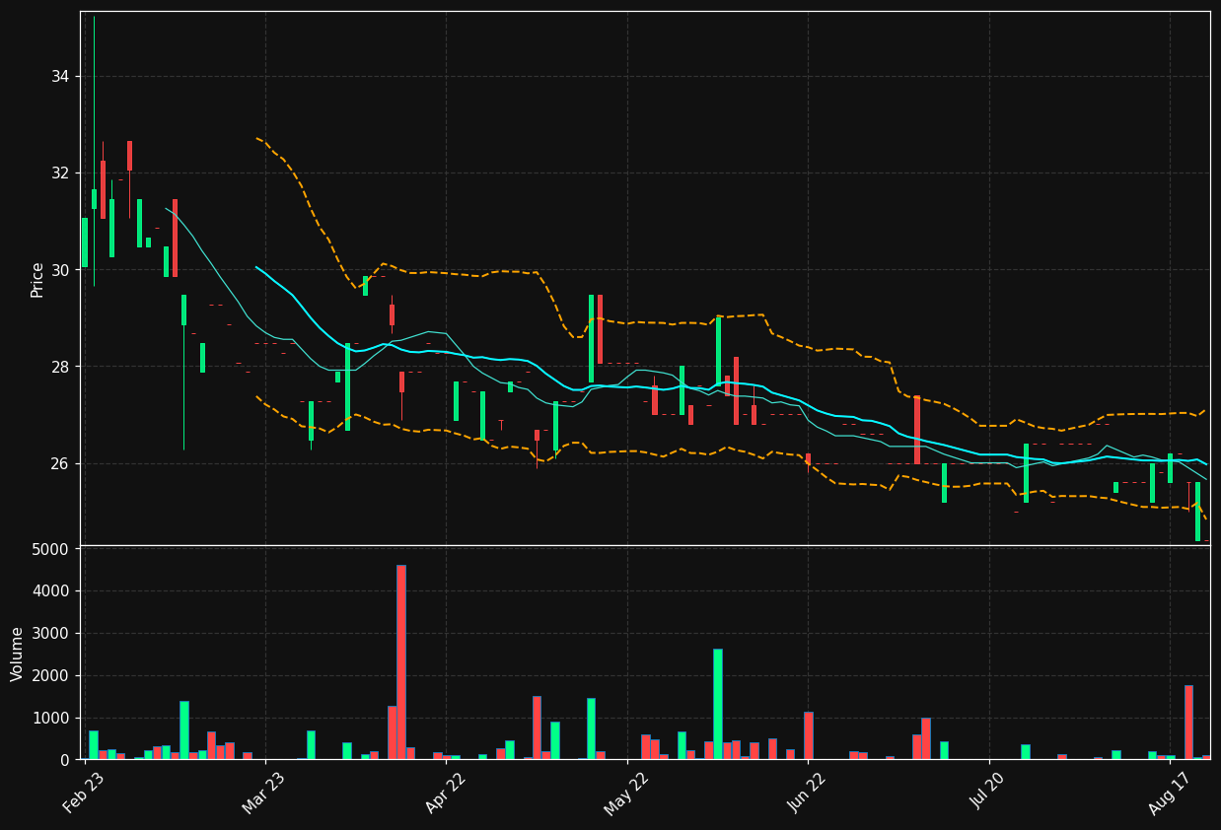Click the Jul 20 date label
This screenshot has height=830, width=1221.
coord(989,794)
